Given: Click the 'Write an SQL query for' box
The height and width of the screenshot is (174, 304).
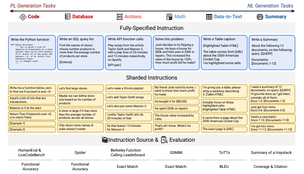Looking at the screenshot, I should [x=81, y=52].
